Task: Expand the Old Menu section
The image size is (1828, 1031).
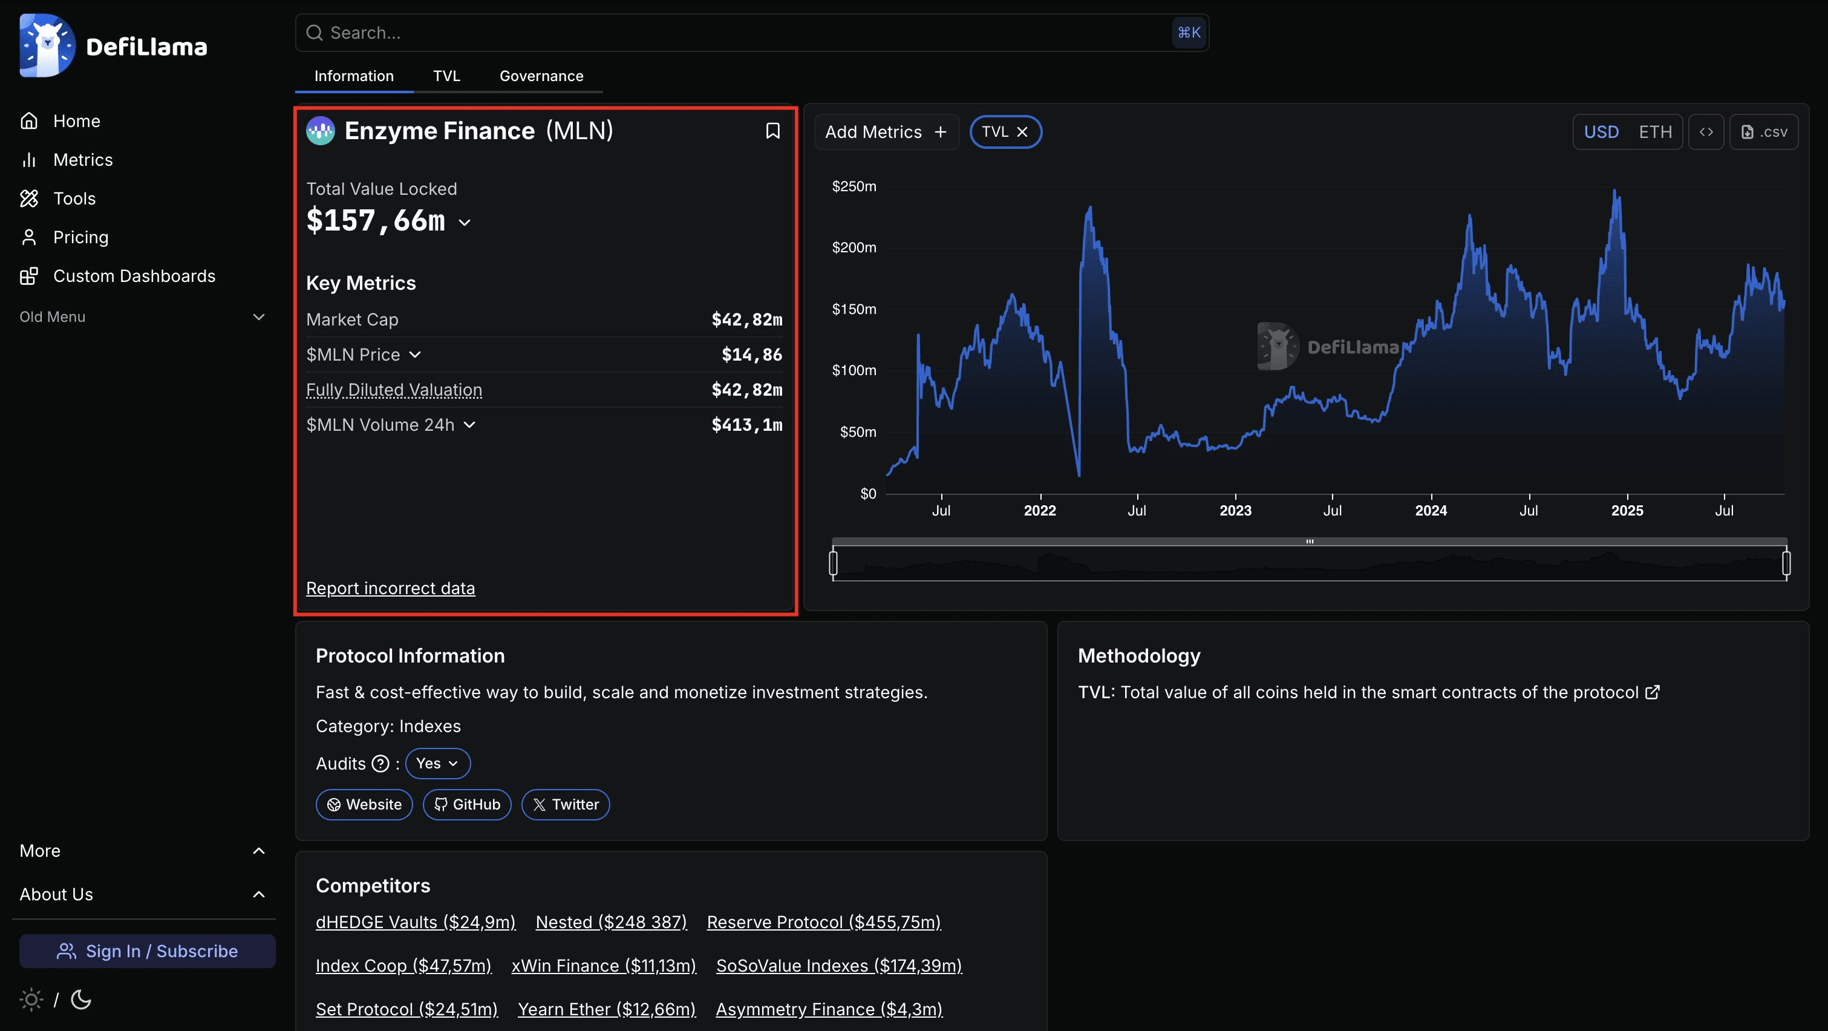Action: (259, 317)
